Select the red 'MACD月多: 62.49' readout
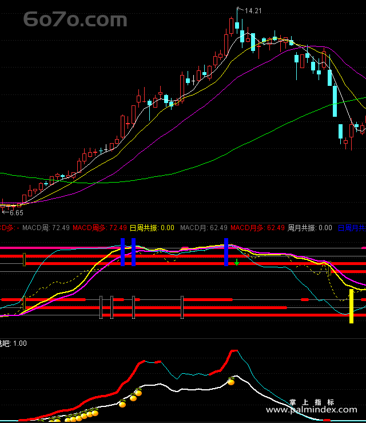Screen dimensions: 366x423 [258, 228]
